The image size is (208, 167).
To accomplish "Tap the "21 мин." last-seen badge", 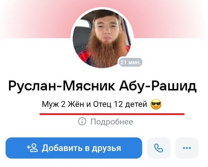I will tap(131, 62).
